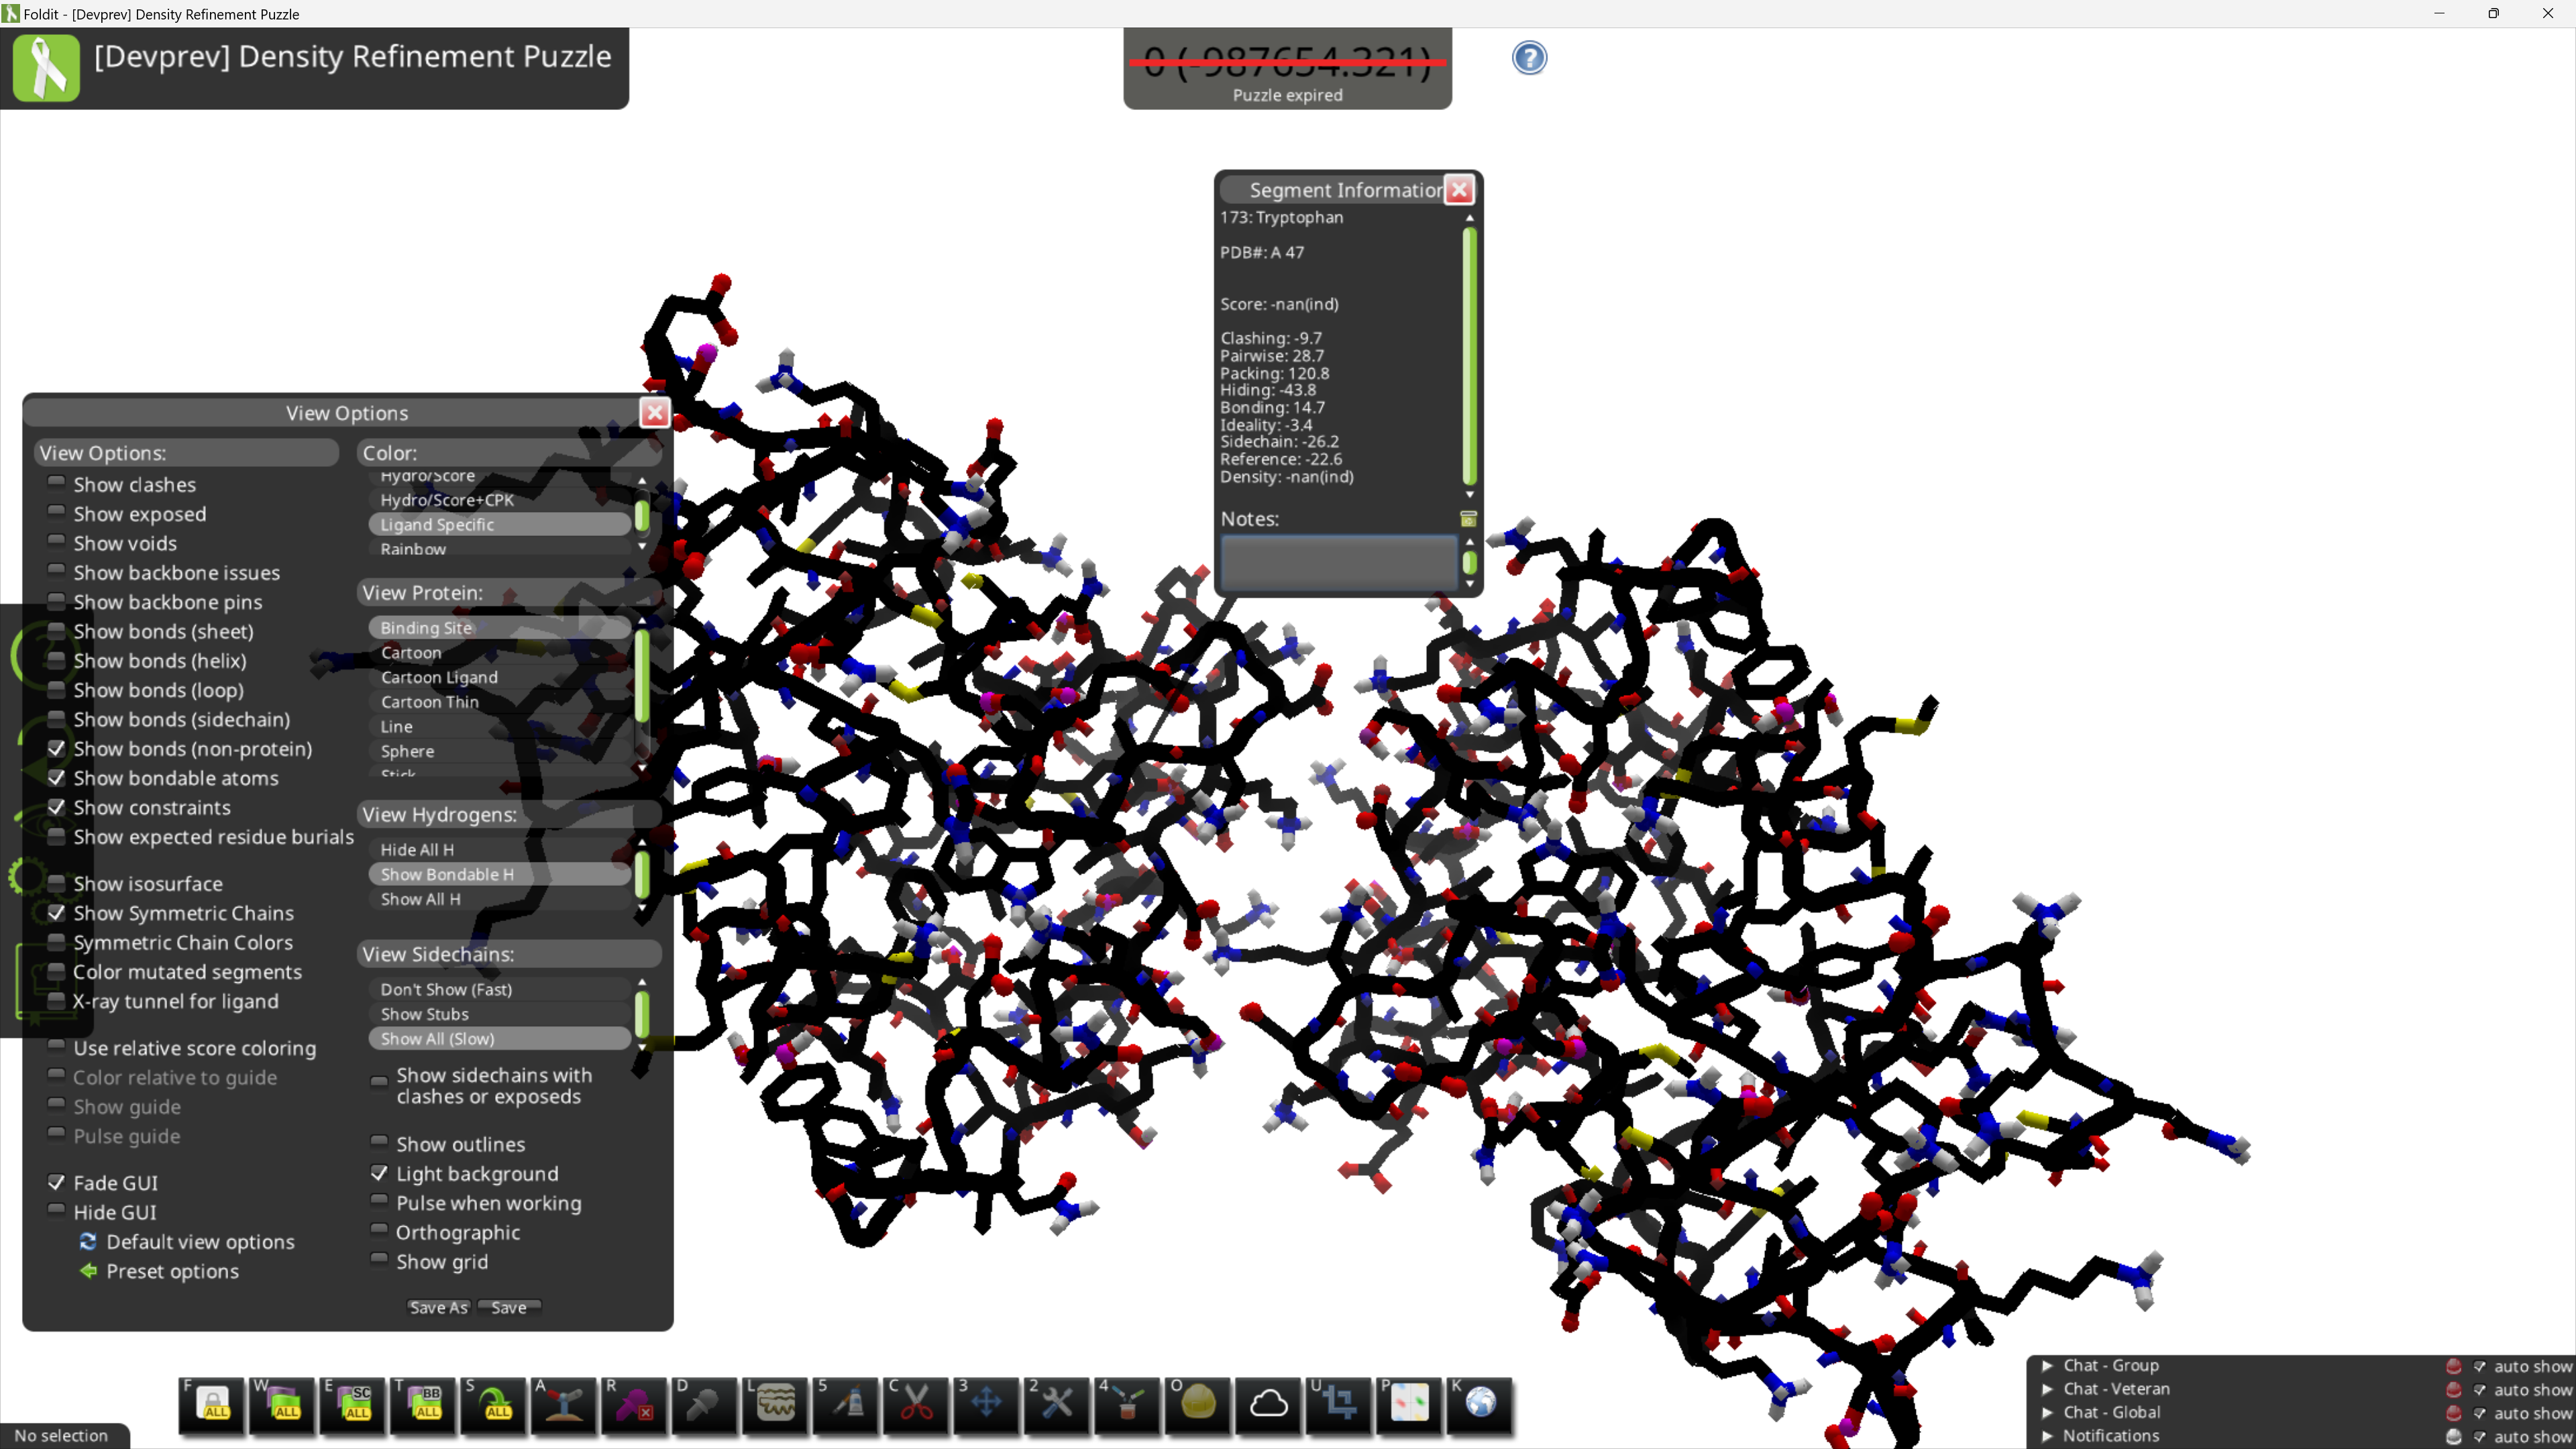Uncheck Light background option

click(x=379, y=1173)
